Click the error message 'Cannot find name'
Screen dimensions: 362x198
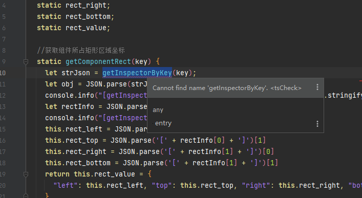click(x=227, y=88)
